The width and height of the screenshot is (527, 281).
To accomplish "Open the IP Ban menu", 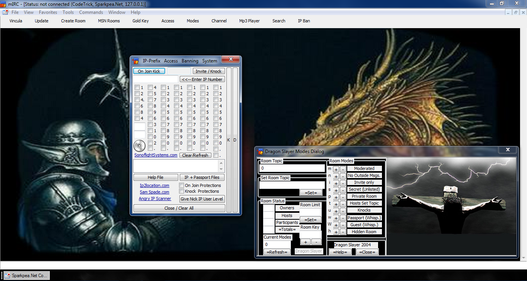I will [304, 21].
